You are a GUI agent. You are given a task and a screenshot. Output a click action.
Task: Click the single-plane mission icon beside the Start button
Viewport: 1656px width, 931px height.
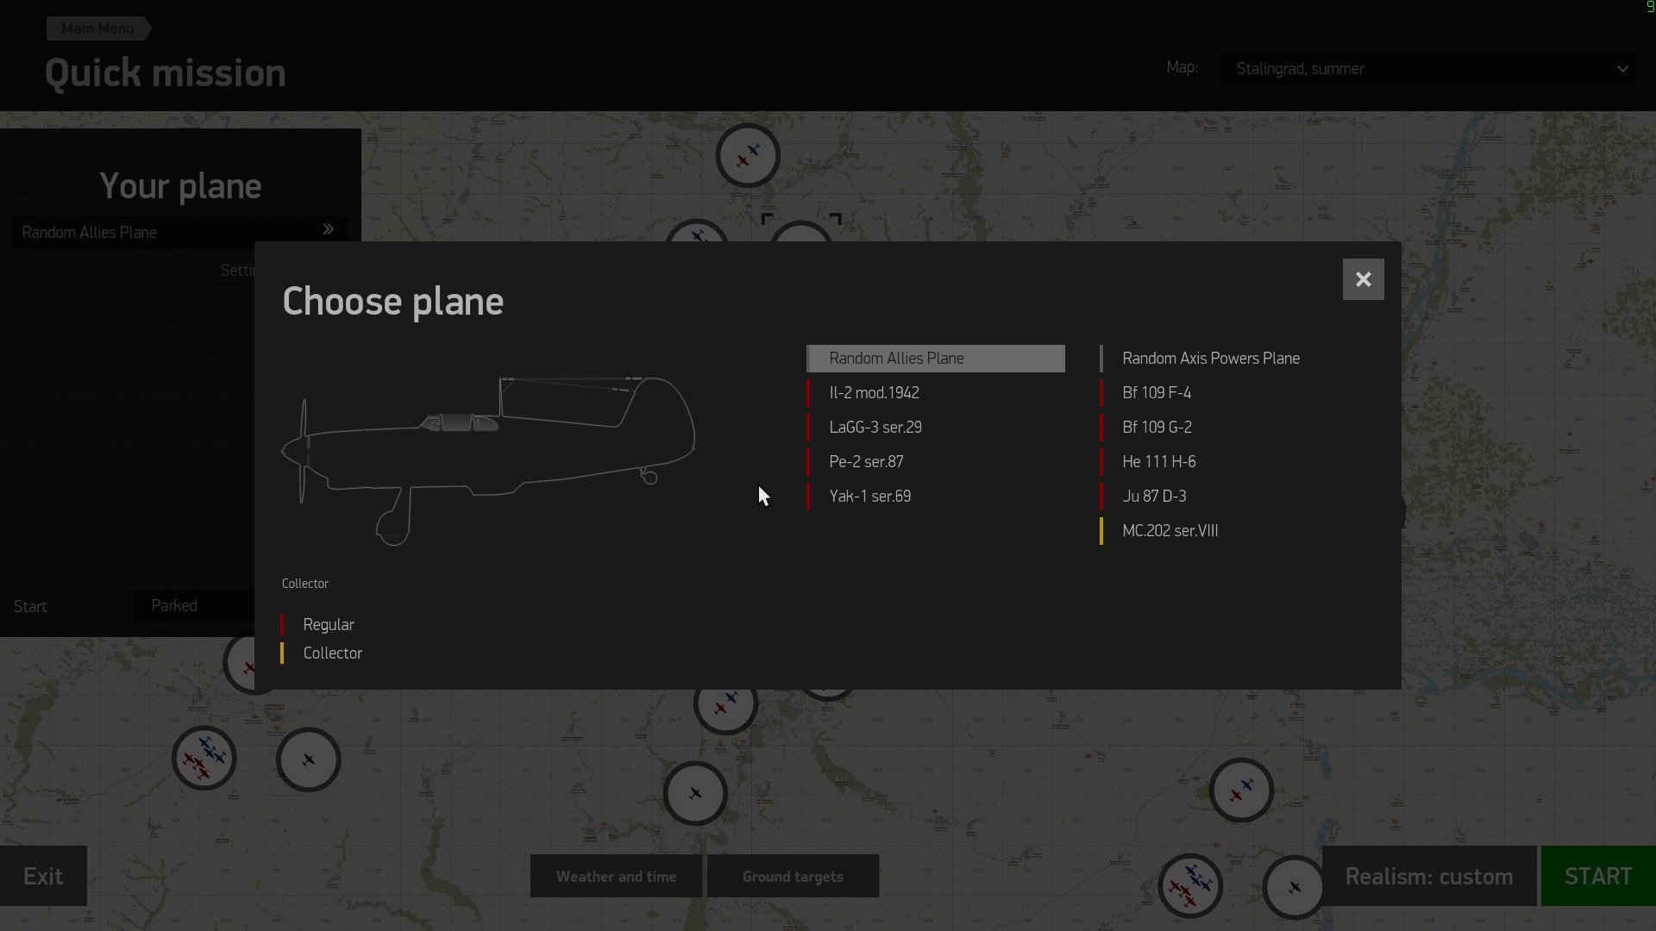click(x=1294, y=886)
